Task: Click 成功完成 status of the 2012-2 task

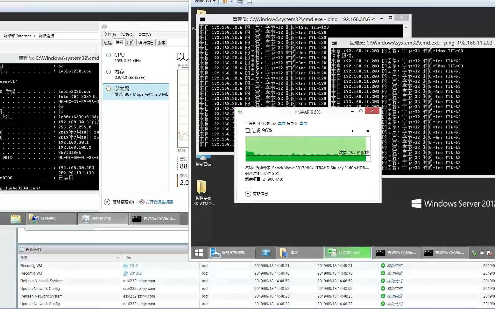Action: click(392, 273)
